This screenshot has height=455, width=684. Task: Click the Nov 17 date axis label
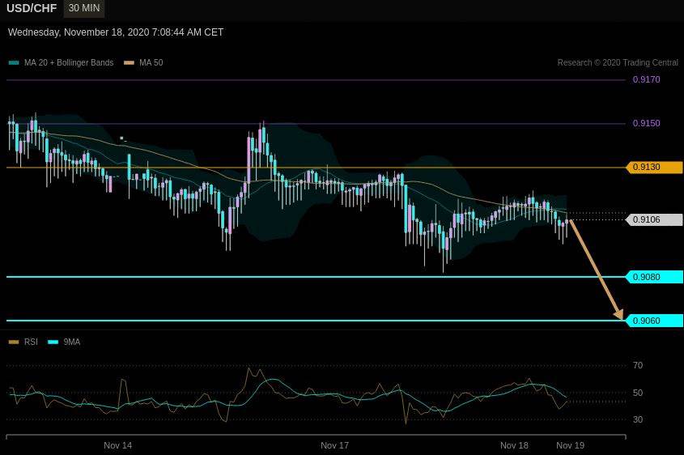pyautogui.click(x=334, y=445)
